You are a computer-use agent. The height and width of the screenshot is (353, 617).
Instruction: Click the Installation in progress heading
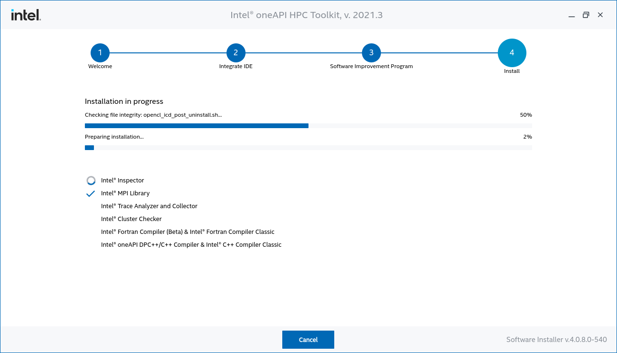pyautogui.click(x=124, y=101)
